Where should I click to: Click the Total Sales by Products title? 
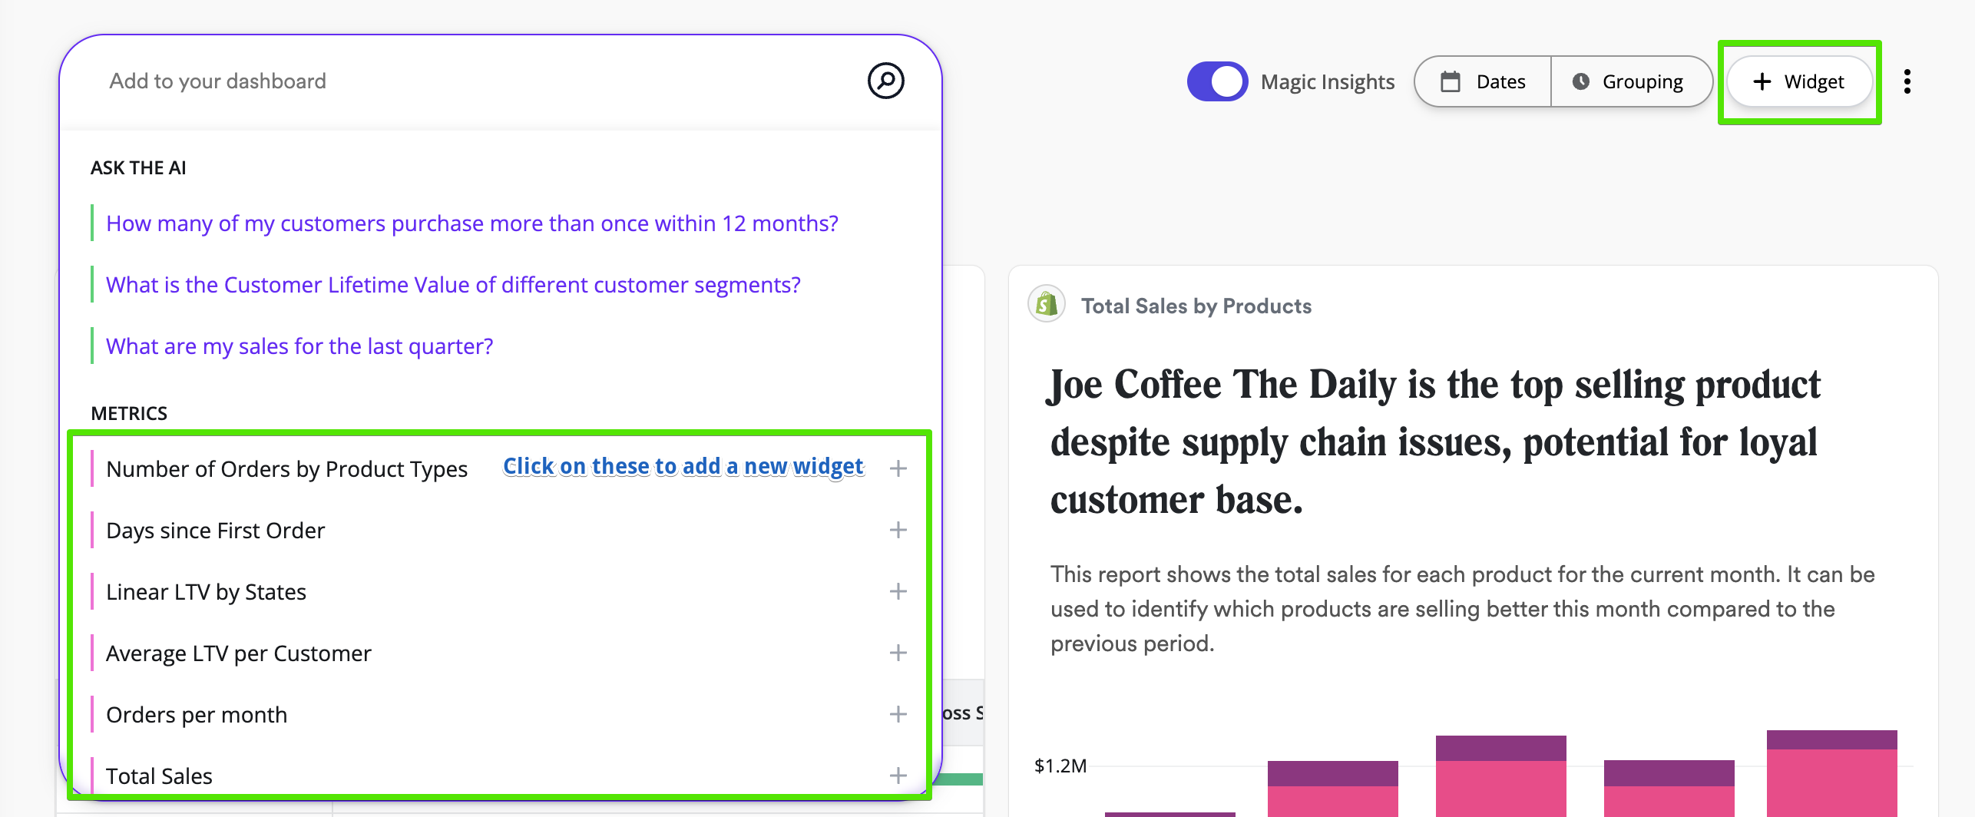1196,306
